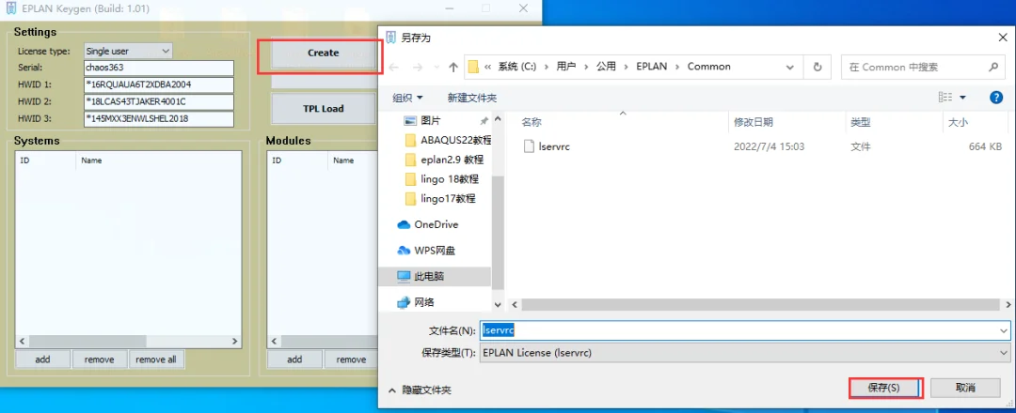Click the view layout icon
The image size is (1016, 413).
[945, 97]
